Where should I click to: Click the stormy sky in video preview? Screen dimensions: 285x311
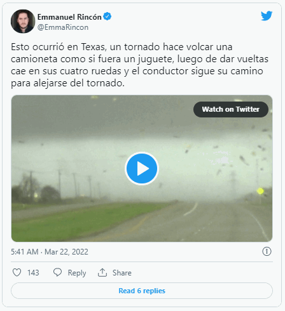tap(85, 119)
